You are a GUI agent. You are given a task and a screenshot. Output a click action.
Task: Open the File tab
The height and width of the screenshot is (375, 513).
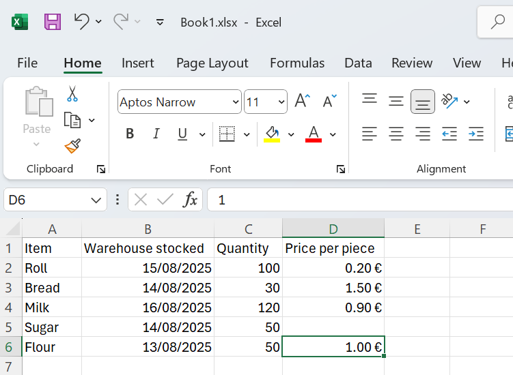(27, 63)
